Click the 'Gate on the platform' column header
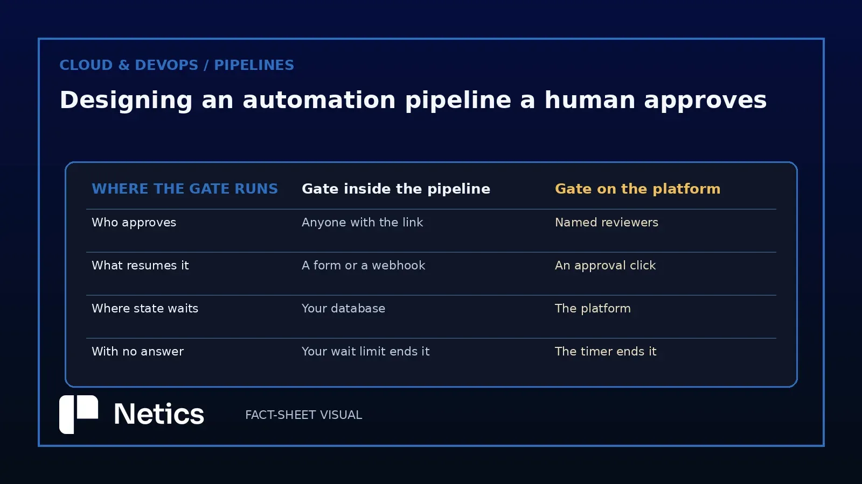Screen dimensions: 862x484 [637, 189]
